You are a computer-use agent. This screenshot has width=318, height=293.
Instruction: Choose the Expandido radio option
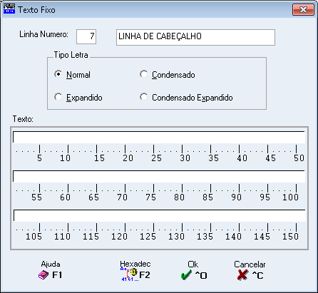[58, 97]
